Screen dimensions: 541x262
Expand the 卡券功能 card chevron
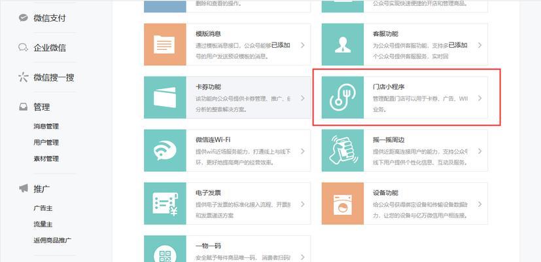(303, 98)
